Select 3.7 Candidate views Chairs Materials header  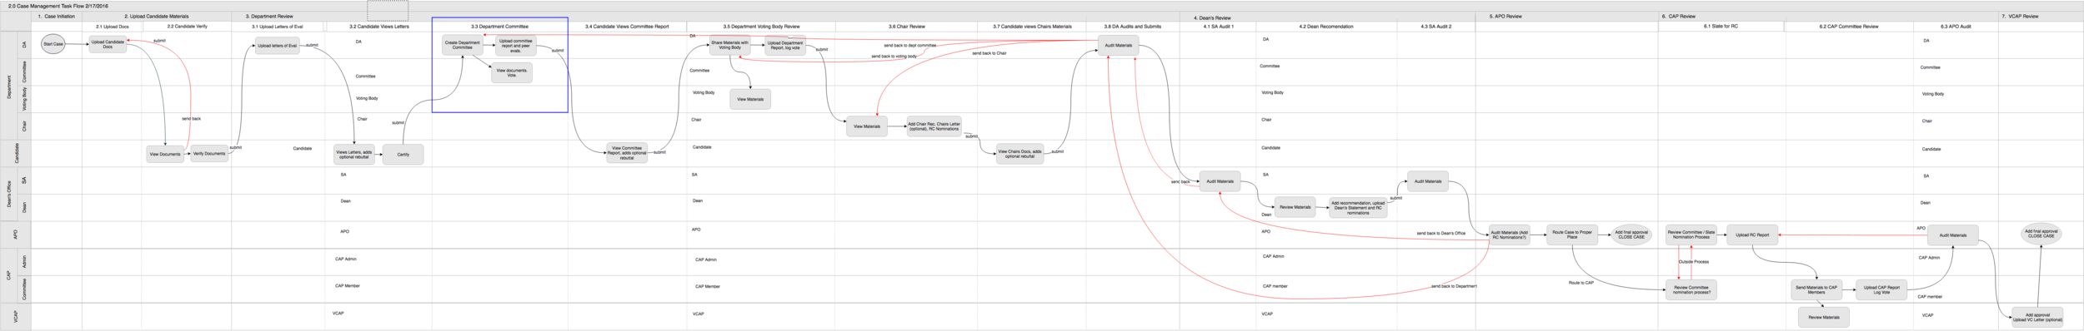coord(1032,27)
